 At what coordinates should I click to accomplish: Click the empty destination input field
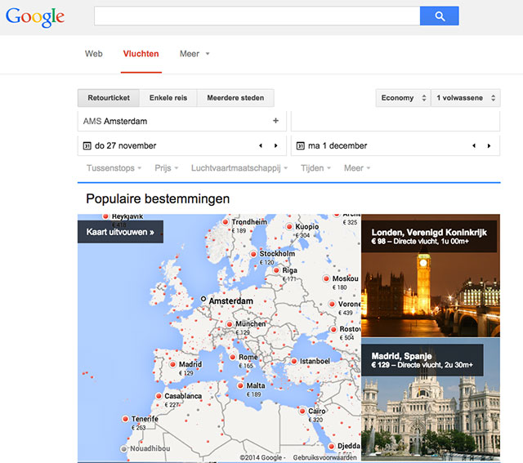coord(396,121)
